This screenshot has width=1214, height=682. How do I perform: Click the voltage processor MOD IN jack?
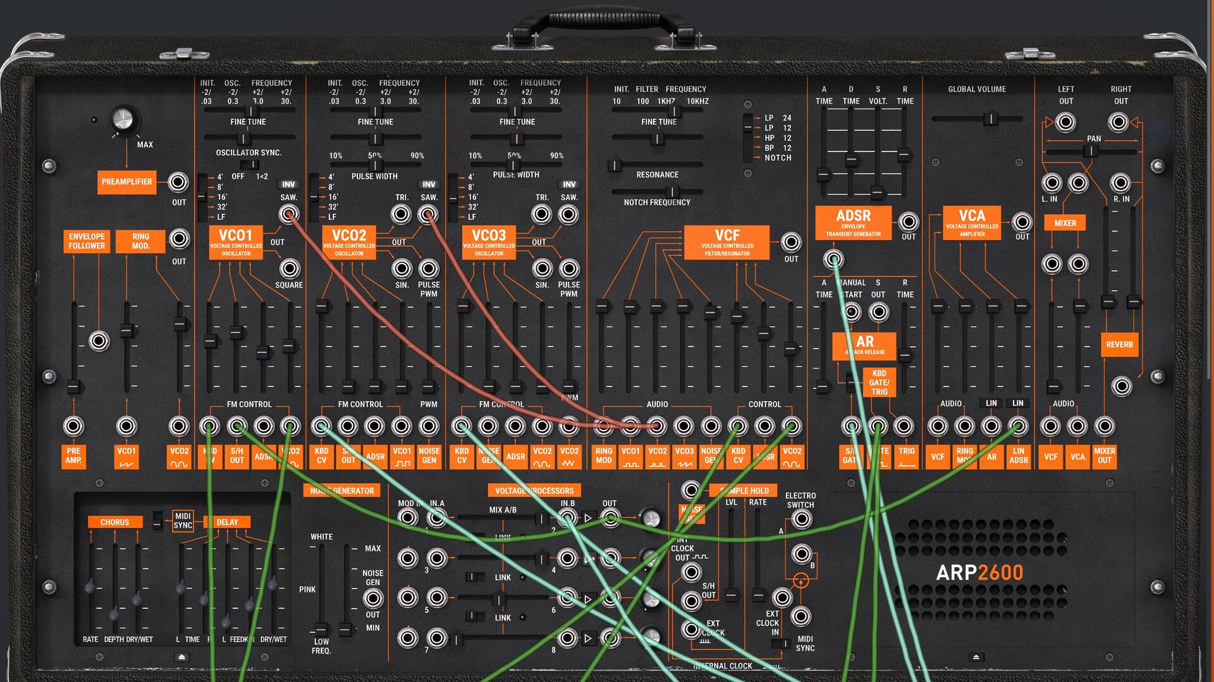(x=408, y=518)
